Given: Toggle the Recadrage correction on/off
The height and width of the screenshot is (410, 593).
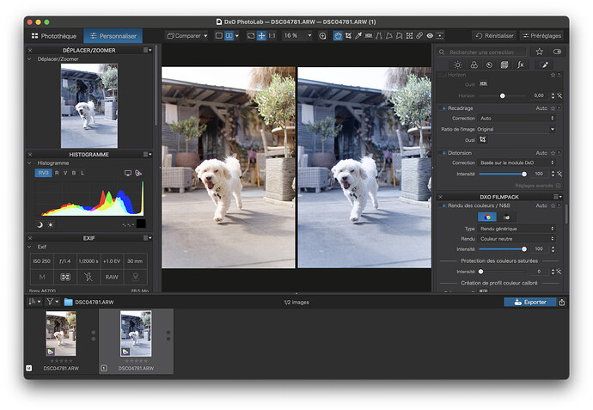Looking at the screenshot, I should click(443, 108).
